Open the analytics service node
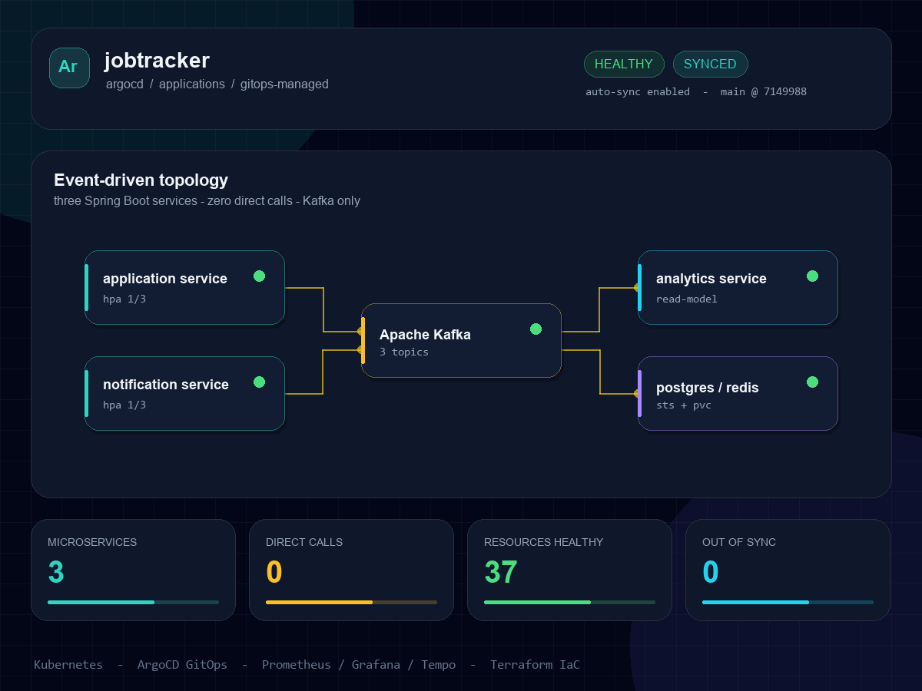This screenshot has width=922, height=691. click(738, 287)
